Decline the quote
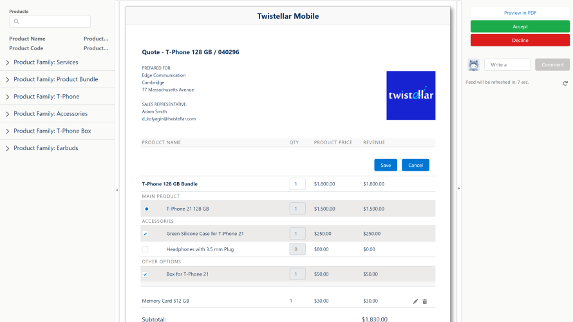The width and height of the screenshot is (573, 322). tap(520, 40)
